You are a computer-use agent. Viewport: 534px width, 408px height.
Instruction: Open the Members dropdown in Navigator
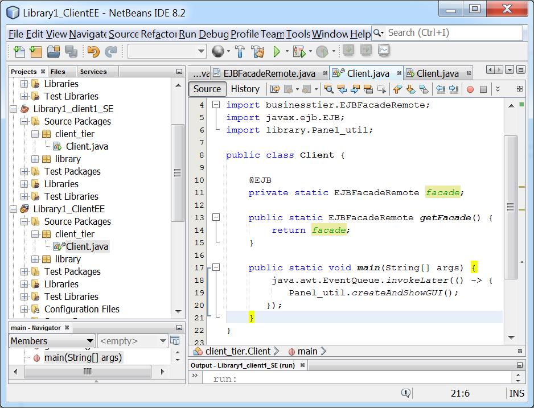pos(52,341)
